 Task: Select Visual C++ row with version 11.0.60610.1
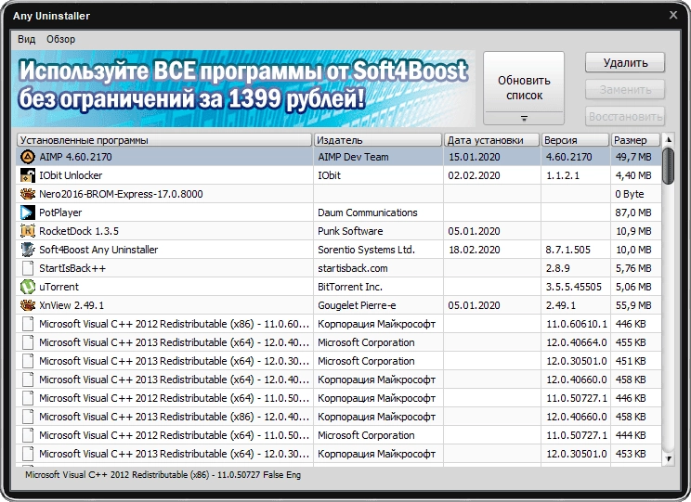tap(338, 324)
